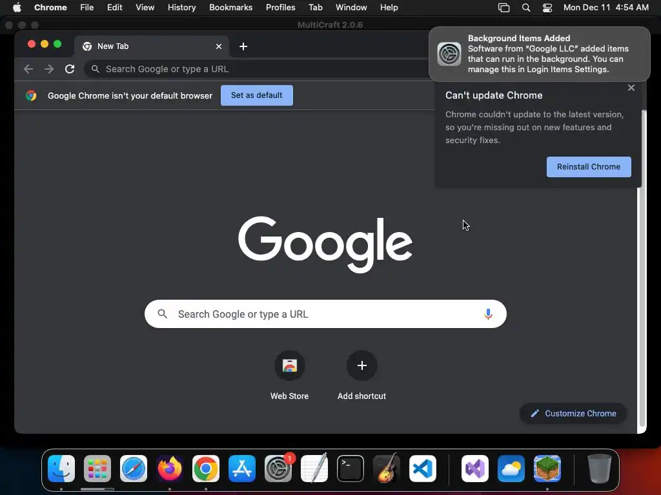Click the Reinstall Chrome button
661x495 pixels.
point(589,167)
